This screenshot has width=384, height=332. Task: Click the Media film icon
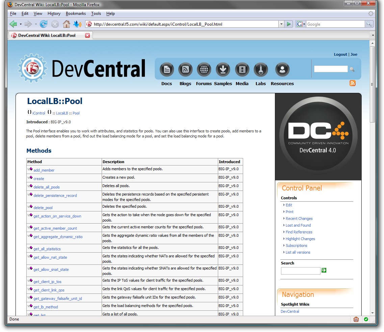pyautogui.click(x=242, y=70)
